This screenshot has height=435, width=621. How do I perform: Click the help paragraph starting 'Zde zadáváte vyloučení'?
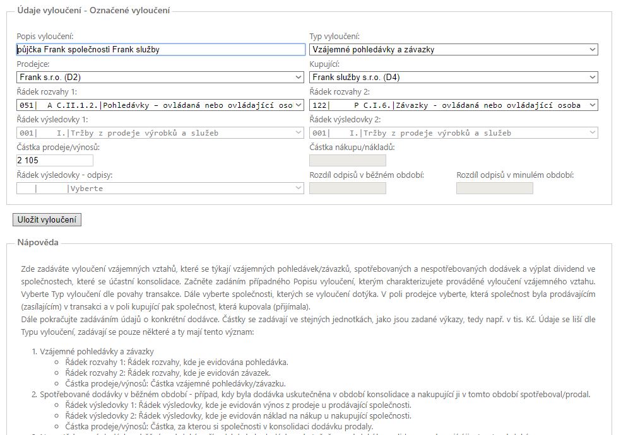[308, 288]
